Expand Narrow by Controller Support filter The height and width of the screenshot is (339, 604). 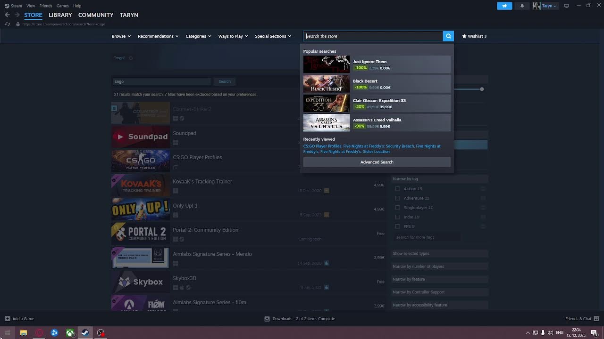click(x=439, y=292)
